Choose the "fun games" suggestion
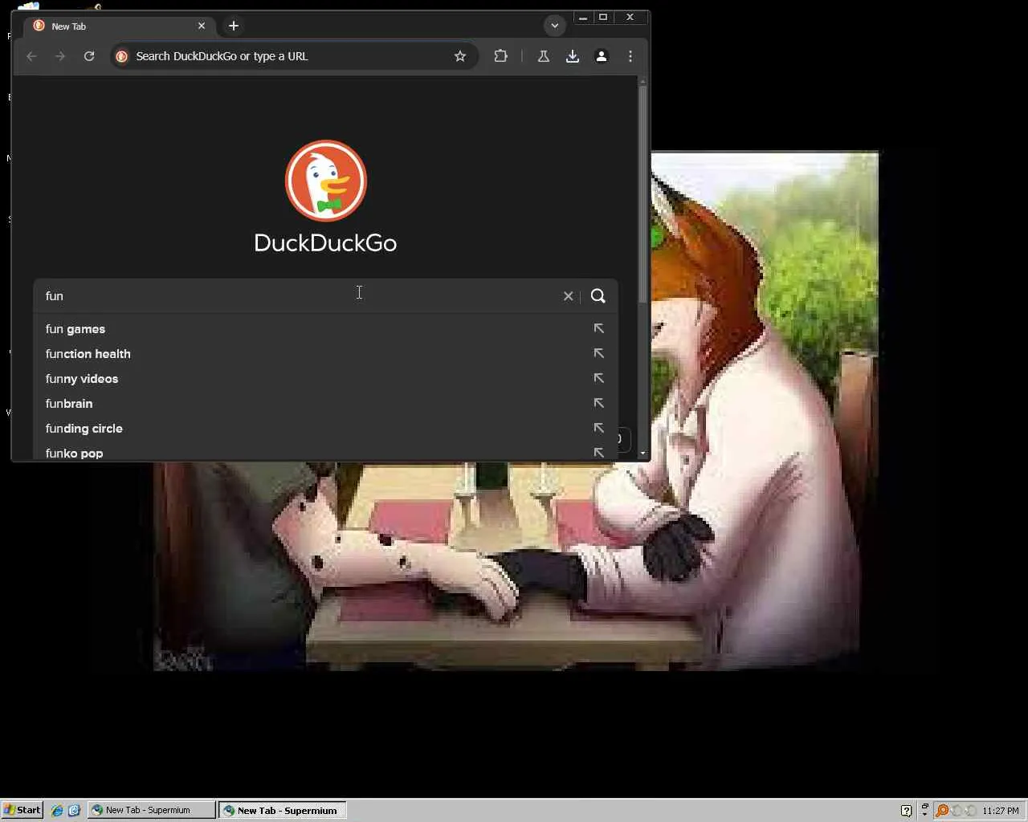The width and height of the screenshot is (1028, 822). (x=325, y=329)
